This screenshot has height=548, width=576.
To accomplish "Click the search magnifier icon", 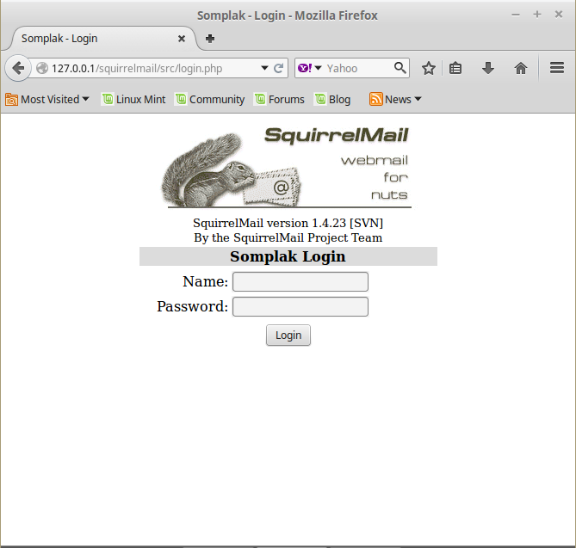I will tap(400, 68).
